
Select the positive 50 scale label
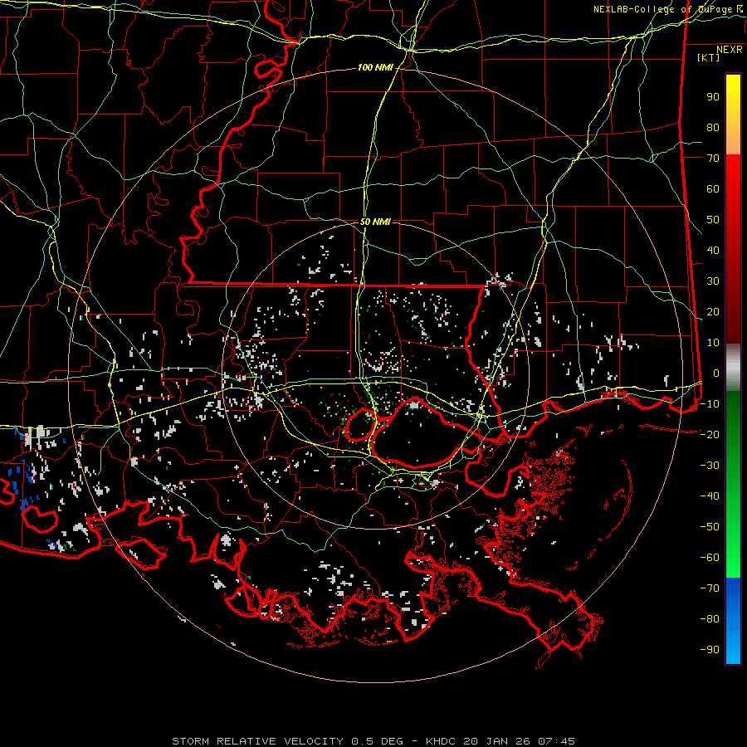coord(713,220)
